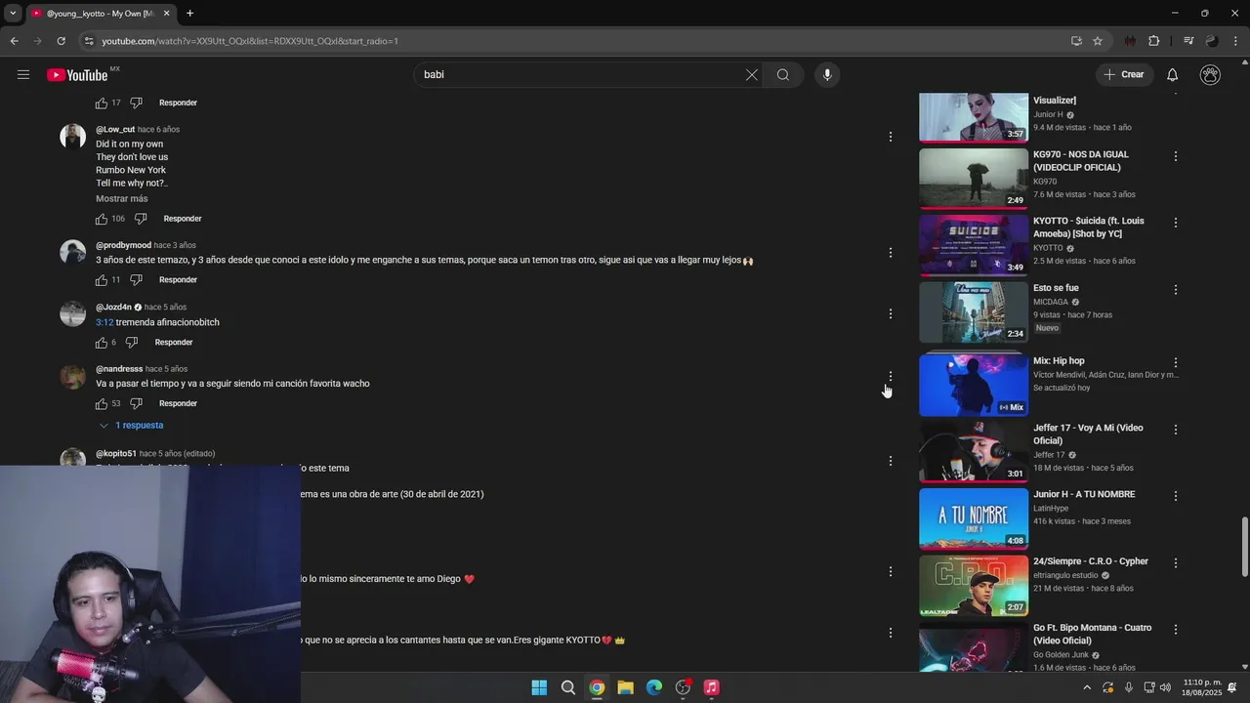Start voice search with microphone icon
This screenshot has width=1250, height=703.
point(827,75)
